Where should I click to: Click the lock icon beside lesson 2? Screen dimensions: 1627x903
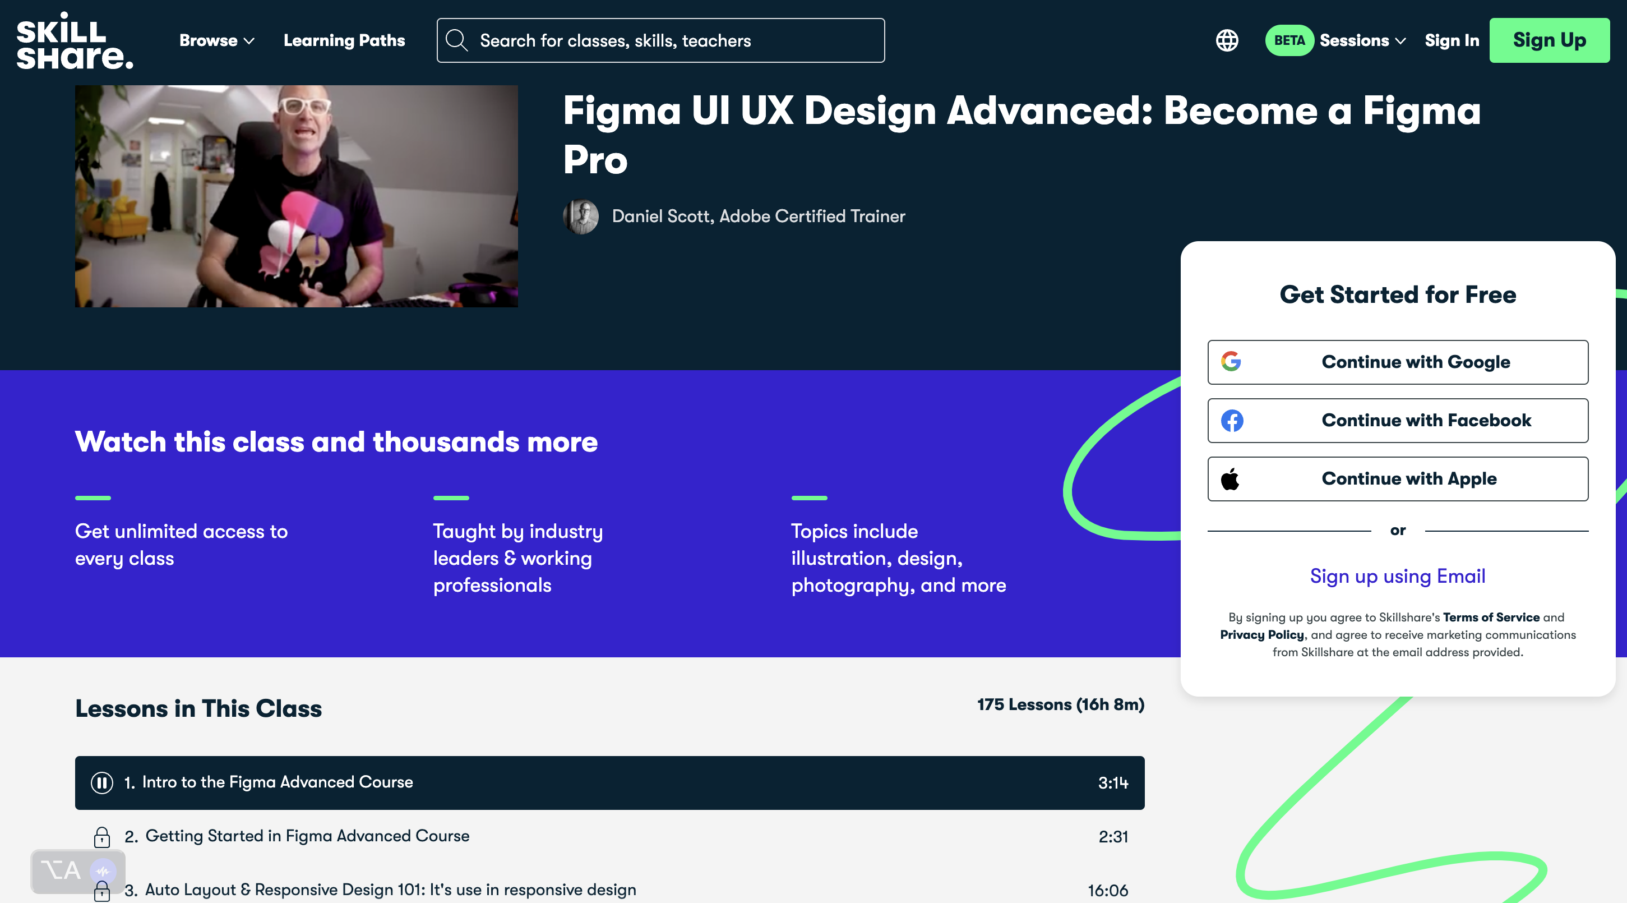point(101,837)
